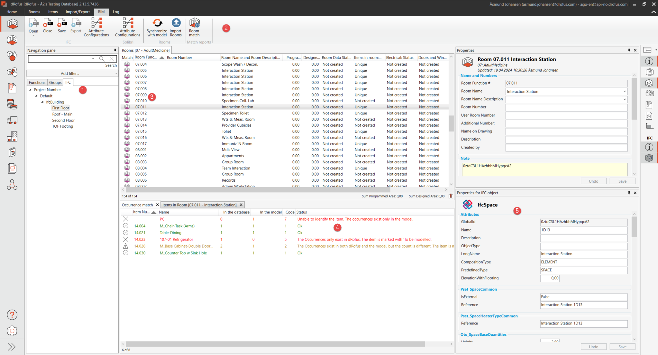Click Synchronize with model icon
658x355 pixels.
157,23
